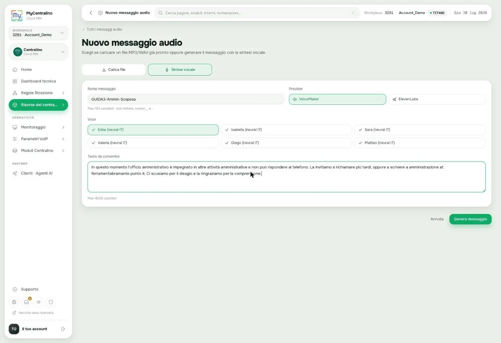Click the textarea resize handle corner

(x=483, y=190)
